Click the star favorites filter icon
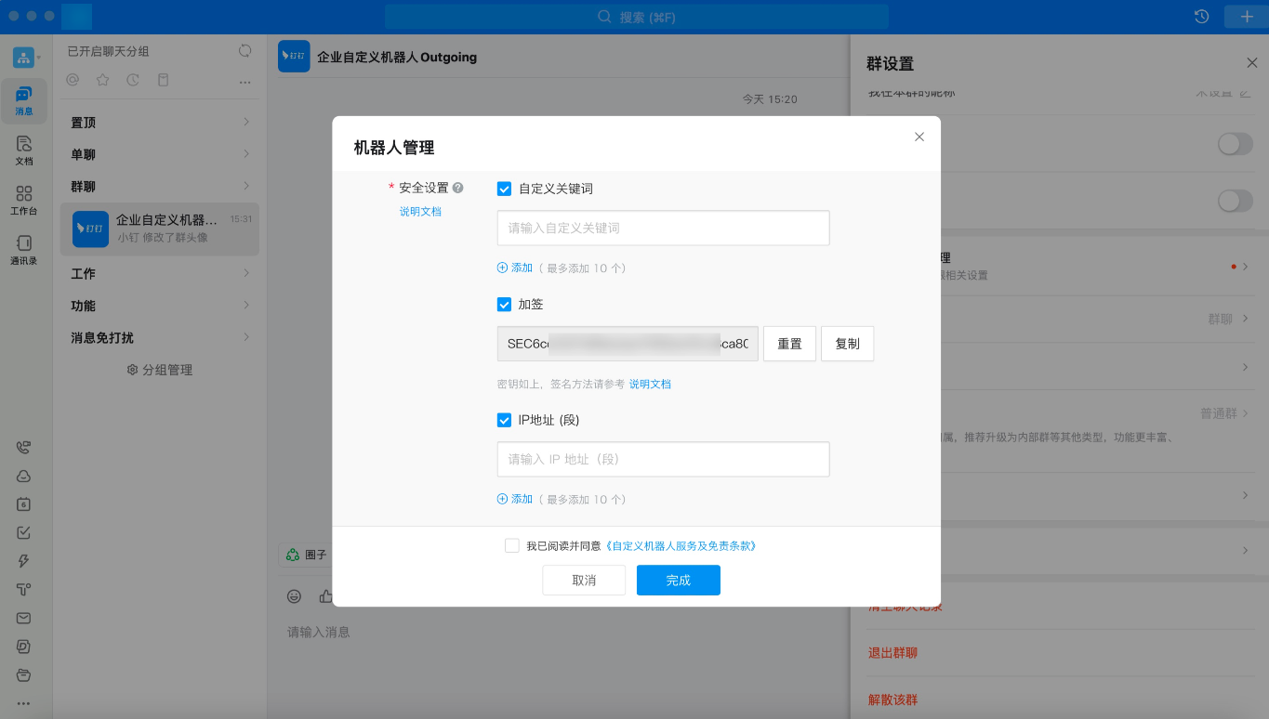1269x719 pixels. coord(102,79)
